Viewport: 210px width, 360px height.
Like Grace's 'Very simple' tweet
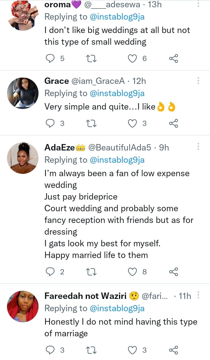(133, 123)
